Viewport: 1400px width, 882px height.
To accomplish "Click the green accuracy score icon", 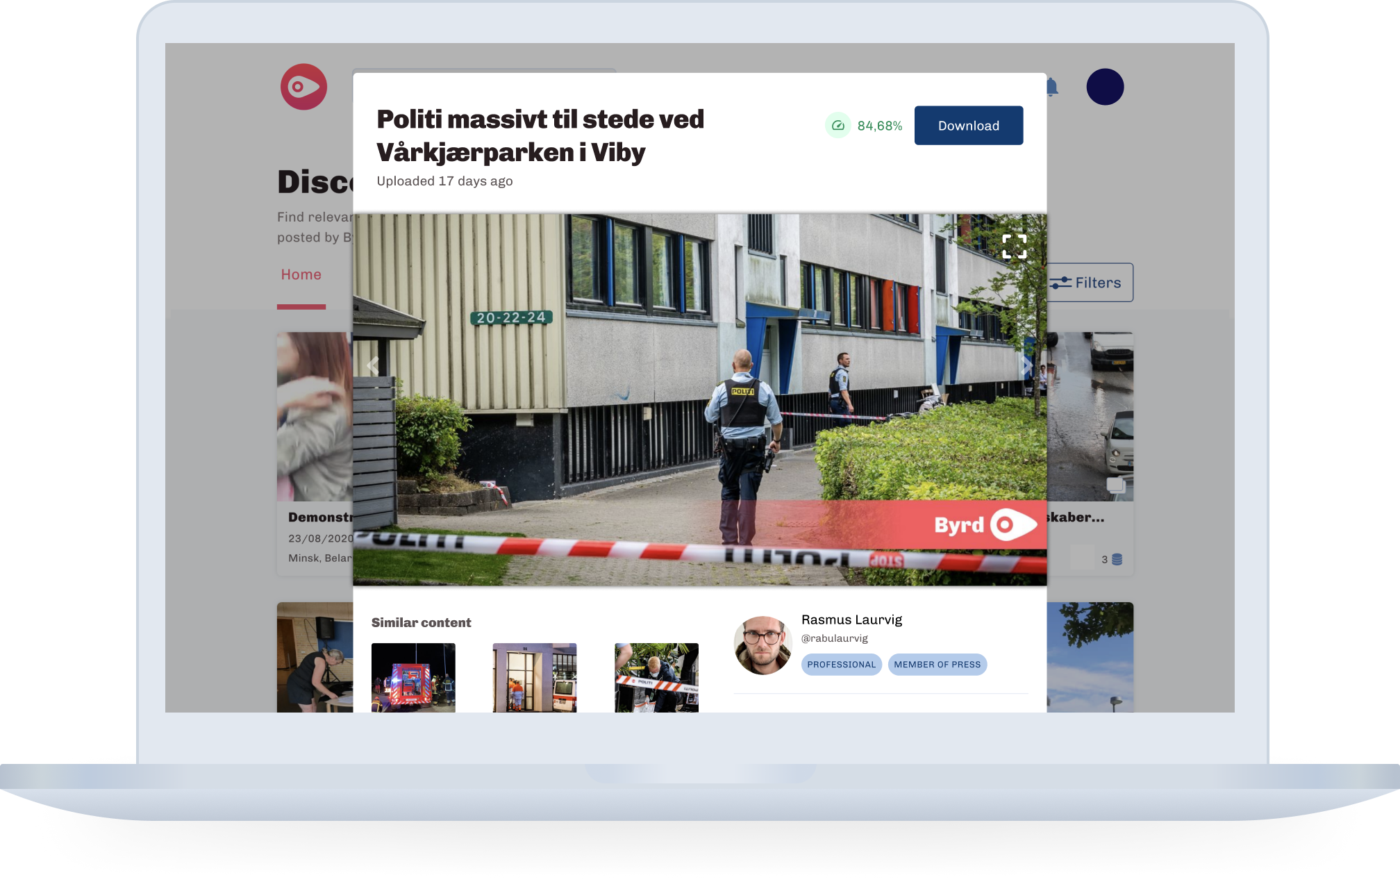I will (x=837, y=125).
